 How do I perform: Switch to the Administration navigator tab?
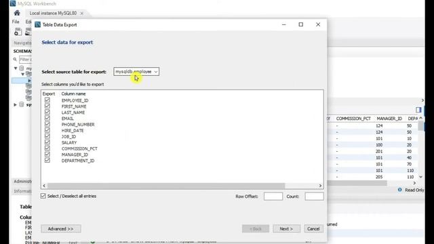[22, 182]
